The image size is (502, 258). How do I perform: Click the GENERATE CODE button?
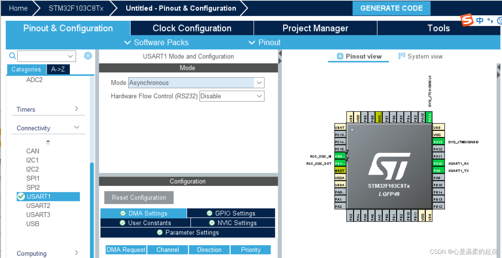pos(391,8)
